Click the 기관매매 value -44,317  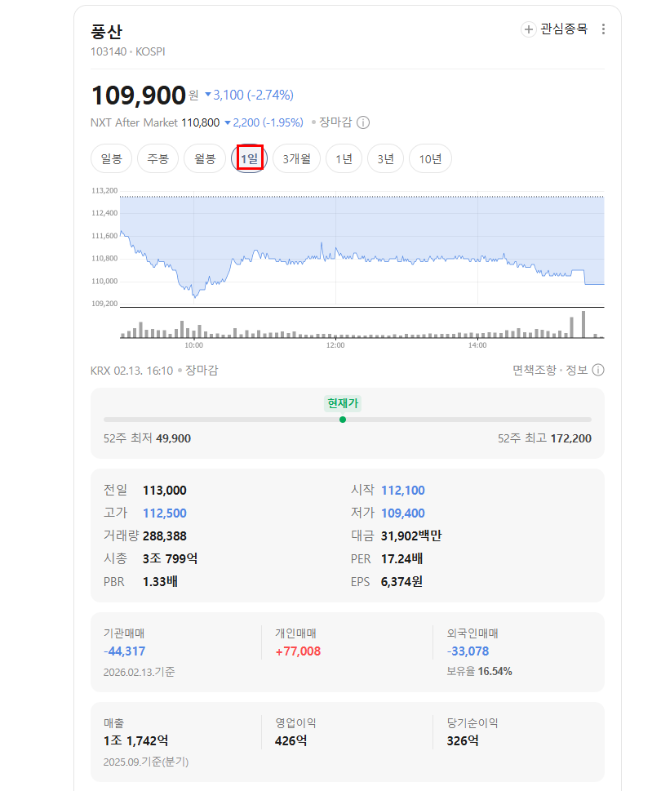coord(125,651)
